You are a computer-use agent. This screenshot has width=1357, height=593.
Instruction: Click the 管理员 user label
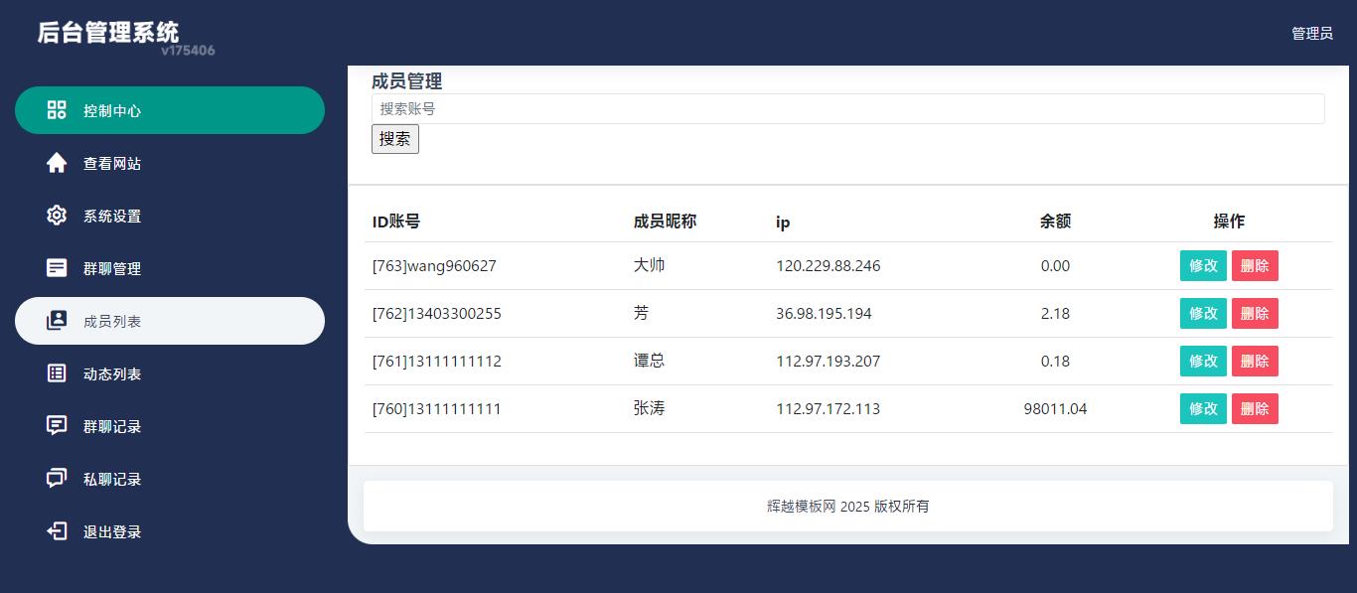pos(1311,33)
